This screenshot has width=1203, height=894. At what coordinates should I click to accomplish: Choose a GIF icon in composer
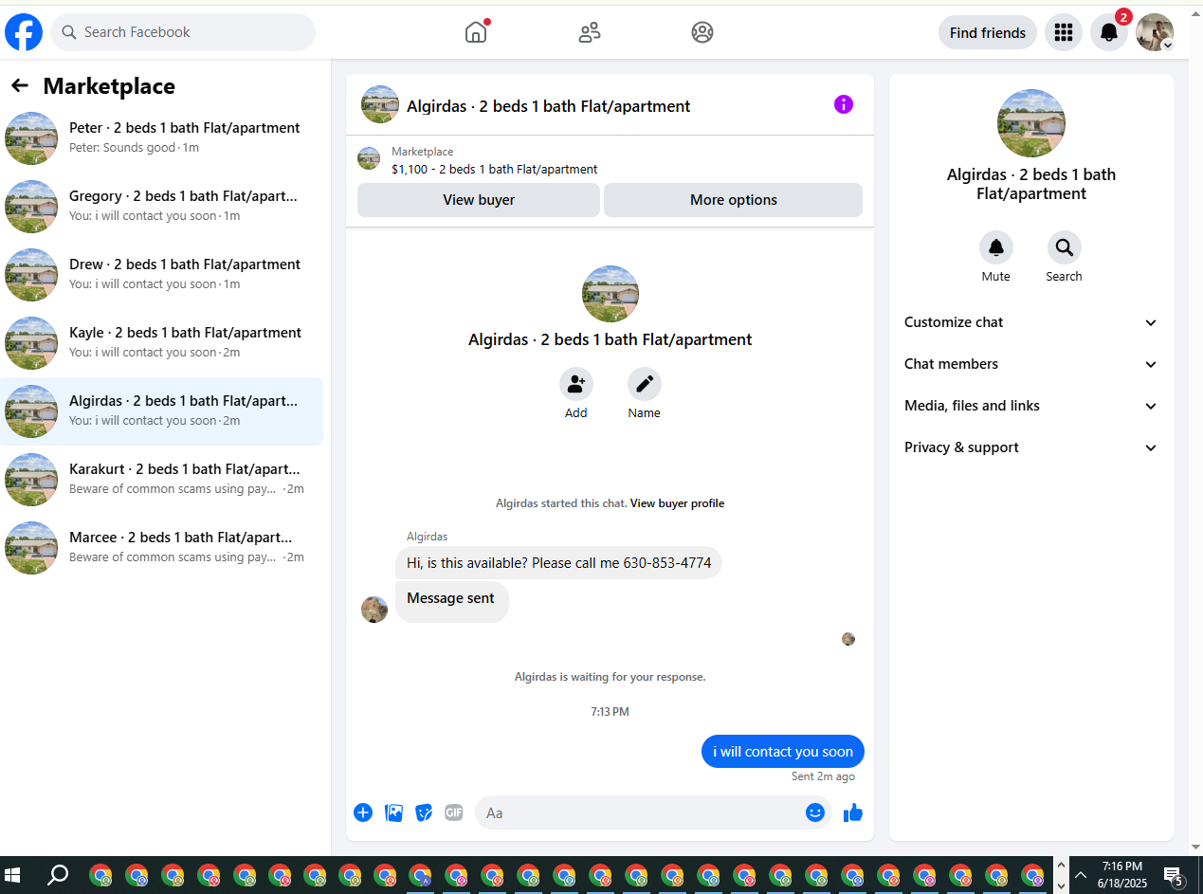click(454, 812)
